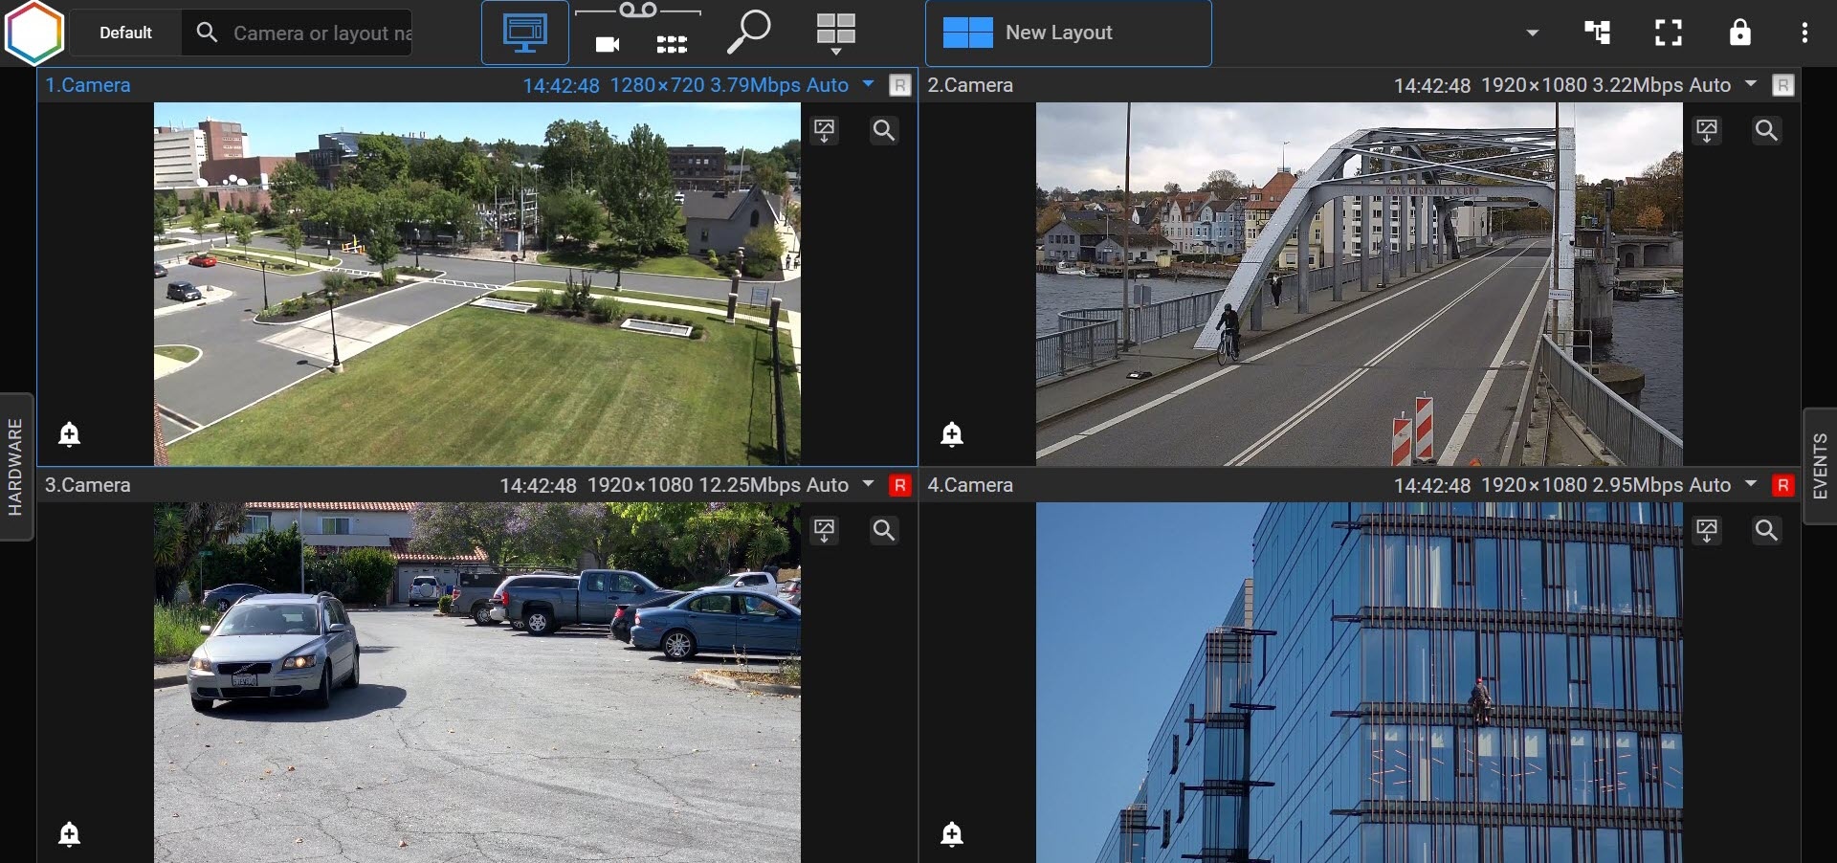
Task: Switch to multi-camera archive playback
Action: [672, 44]
